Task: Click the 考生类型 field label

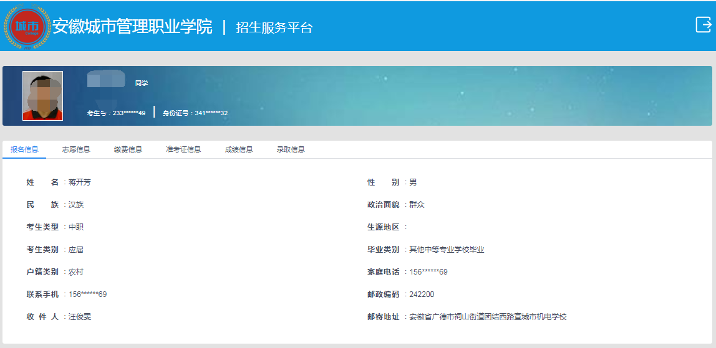Action: coord(42,227)
